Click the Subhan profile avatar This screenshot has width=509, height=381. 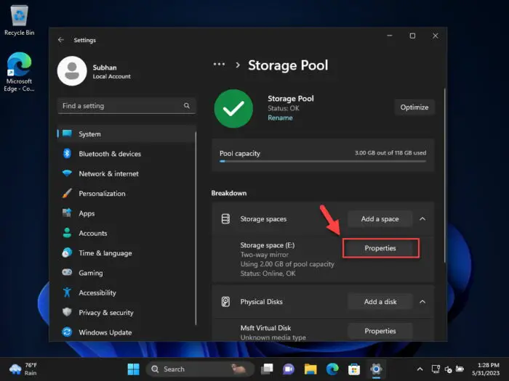click(72, 71)
